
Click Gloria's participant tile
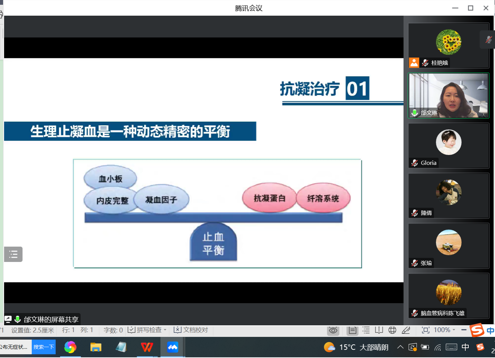[449, 145]
